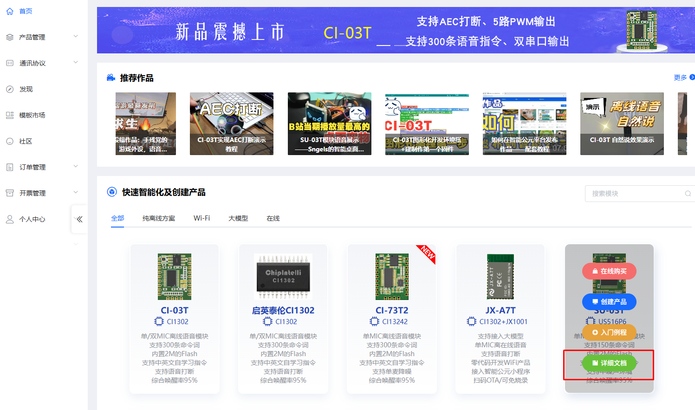
Task: Click the CI-73T2 module image with NEW badge
Action: pos(392,277)
